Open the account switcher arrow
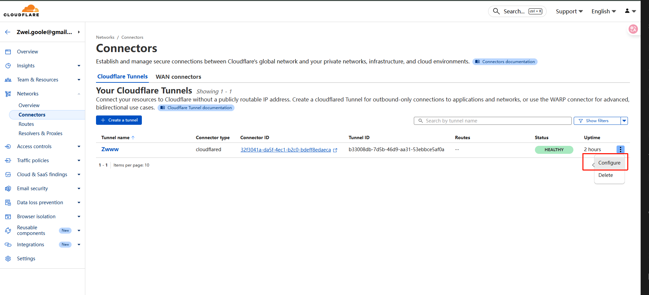 [x=79, y=32]
